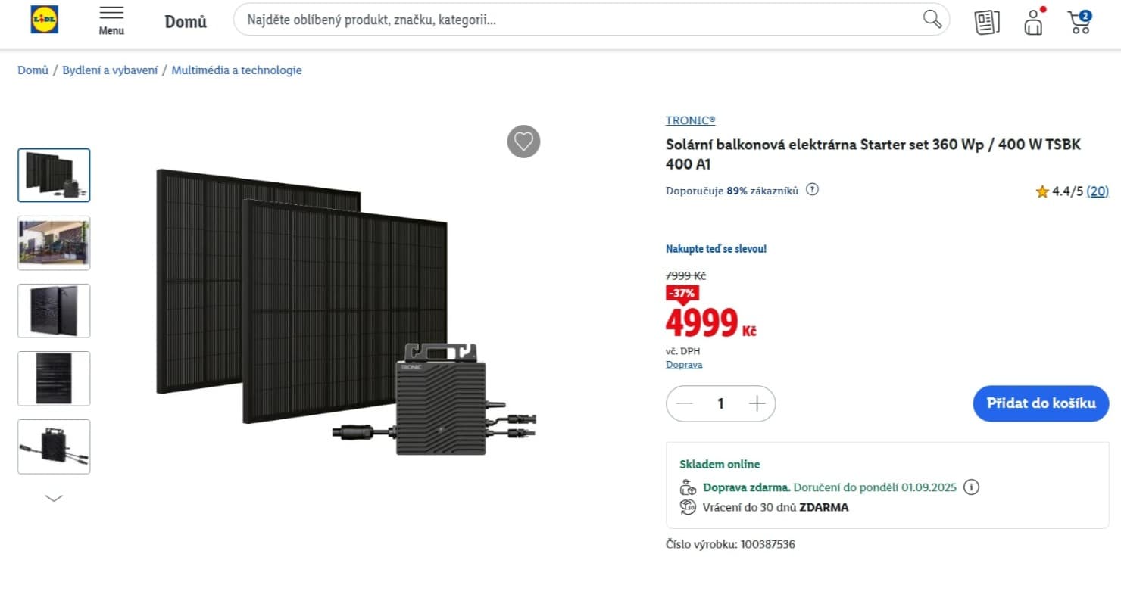1121x613 pixels.
Task: Open the leaflet flyer icon
Action: (x=987, y=22)
